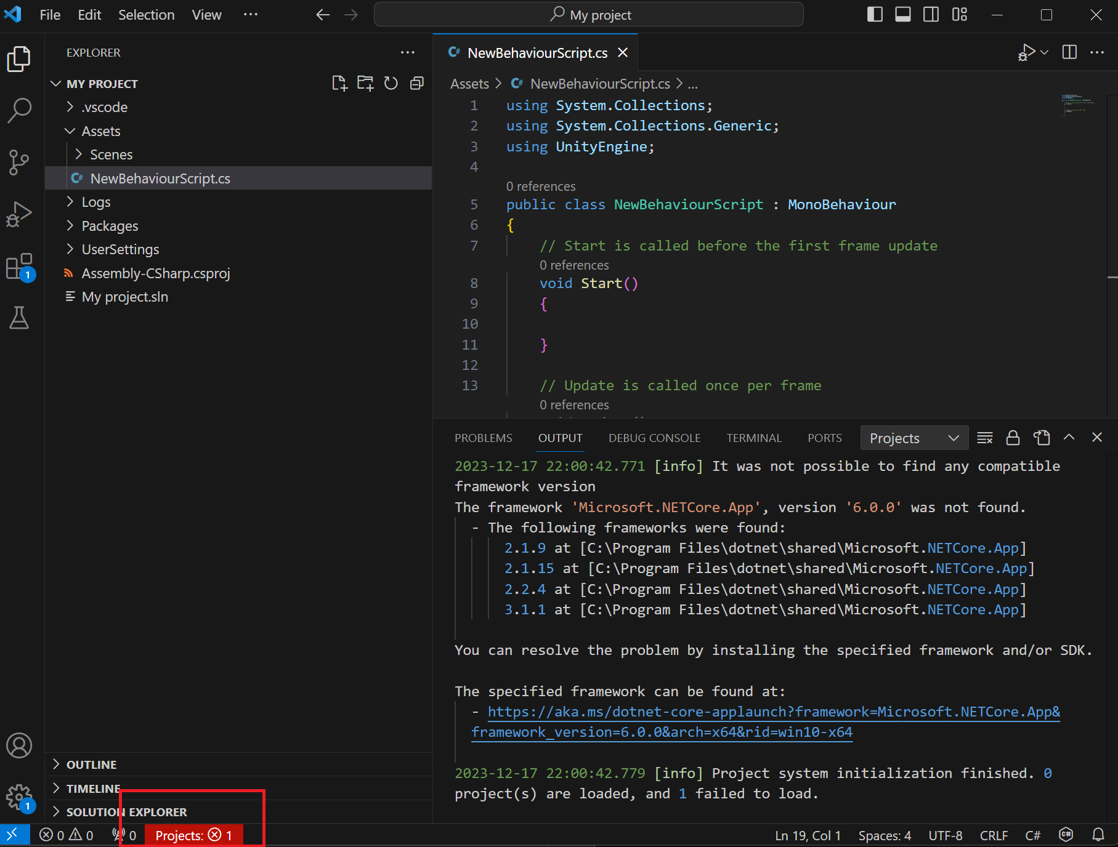Image resolution: width=1118 pixels, height=847 pixels.
Task: Collapse all folders in Explorer
Action: (416, 83)
